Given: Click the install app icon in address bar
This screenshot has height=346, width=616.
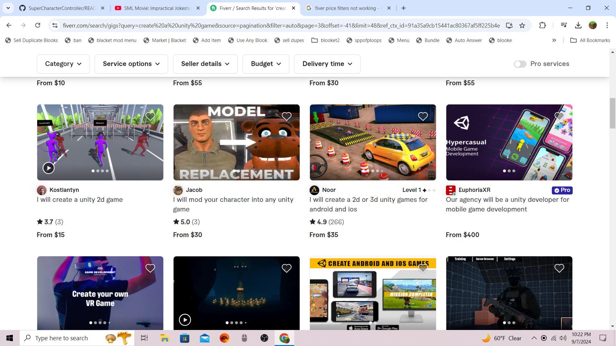Looking at the screenshot, I should click(x=509, y=26).
